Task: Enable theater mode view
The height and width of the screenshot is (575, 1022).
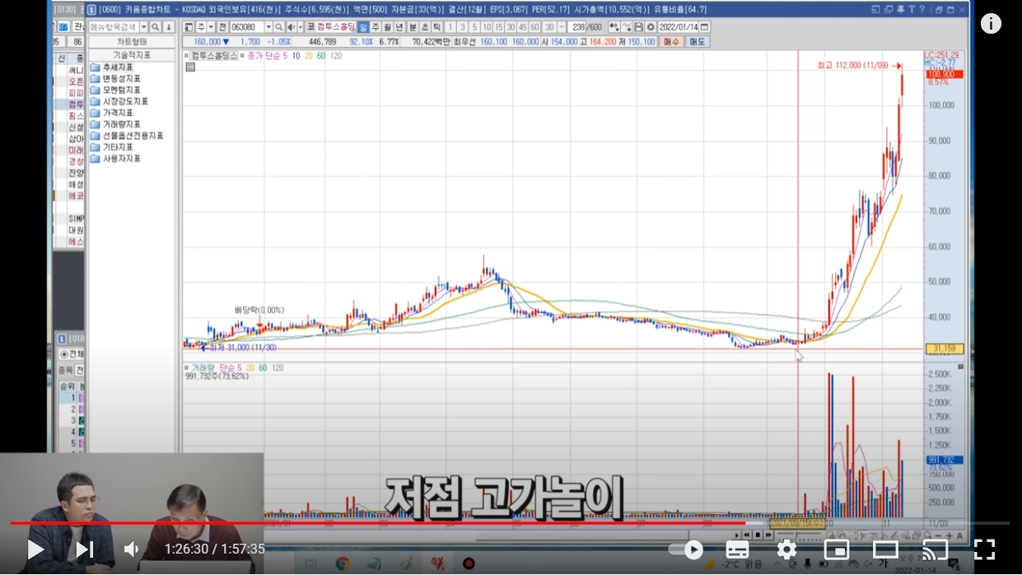Action: (885, 549)
